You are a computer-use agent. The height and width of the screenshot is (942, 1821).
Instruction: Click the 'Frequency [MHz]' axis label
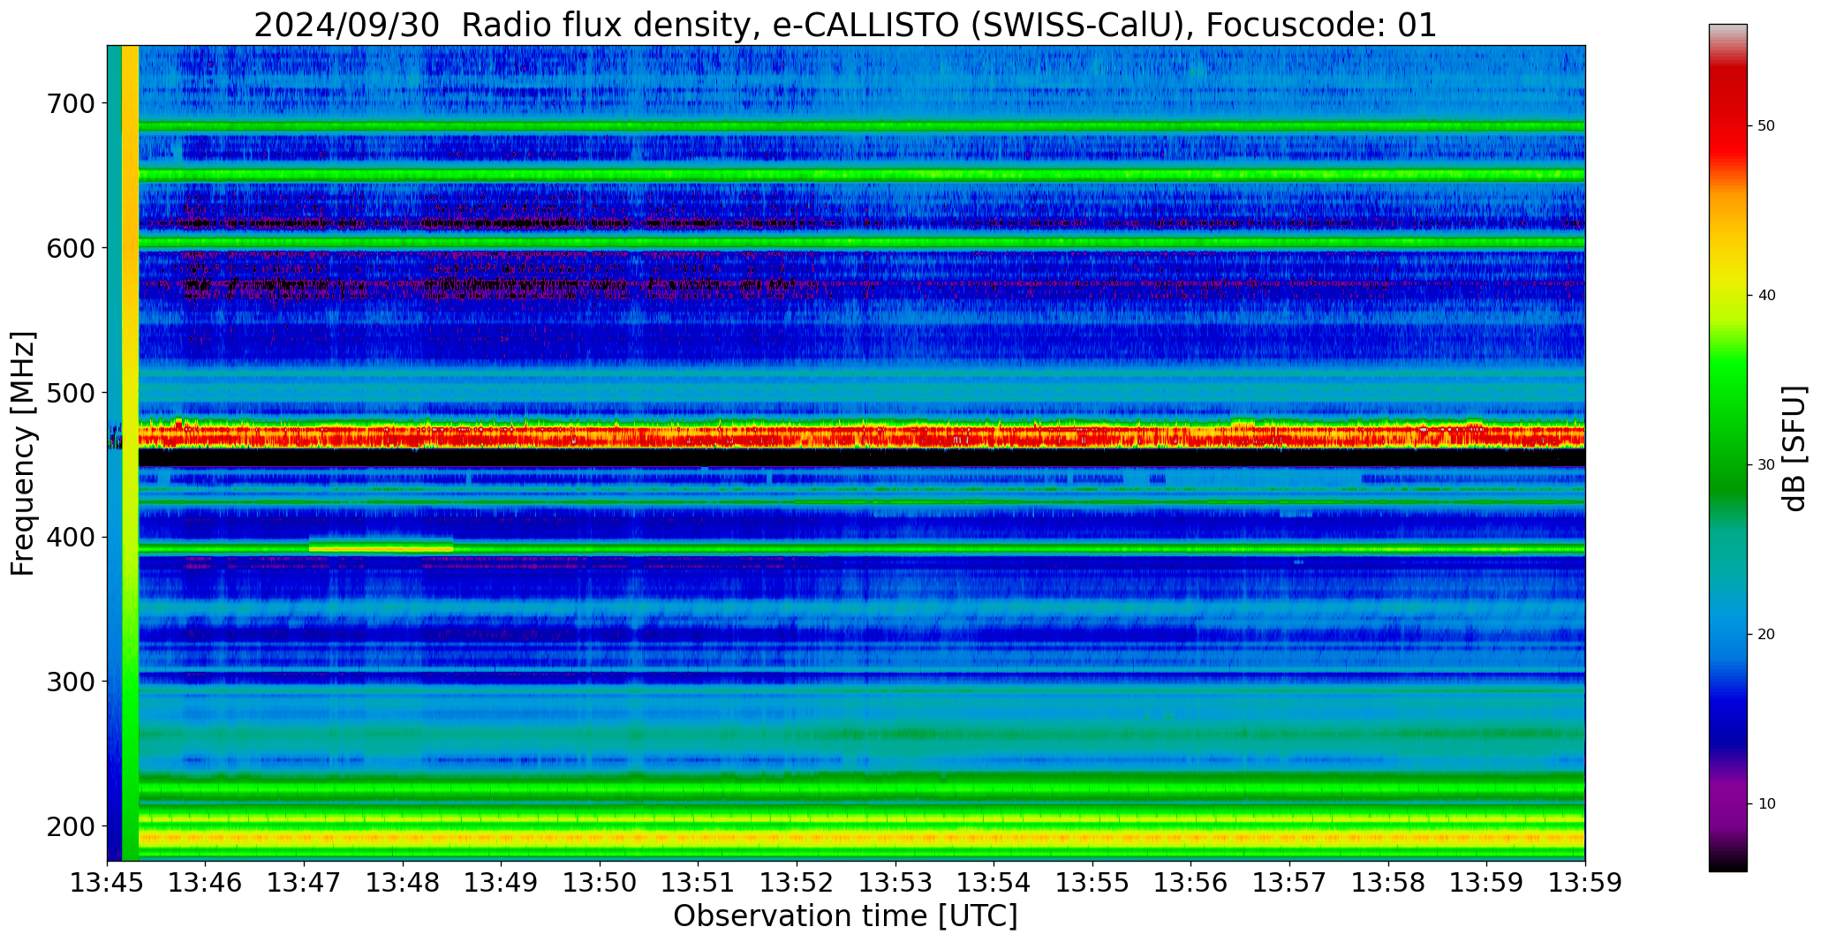point(23,454)
